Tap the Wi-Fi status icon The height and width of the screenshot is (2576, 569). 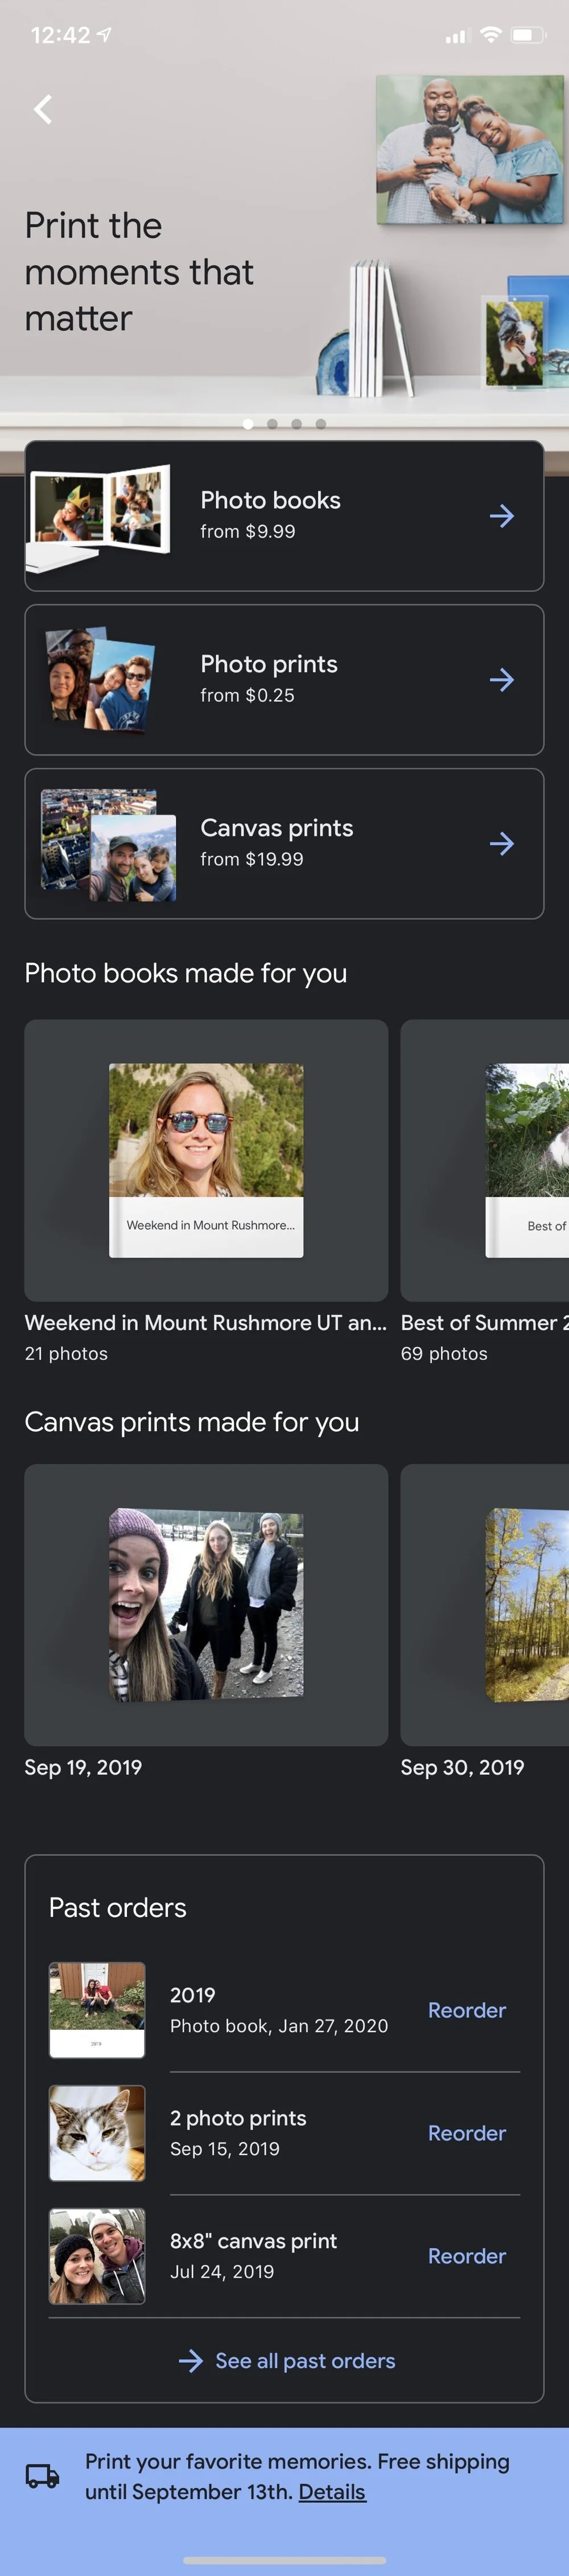(x=490, y=35)
